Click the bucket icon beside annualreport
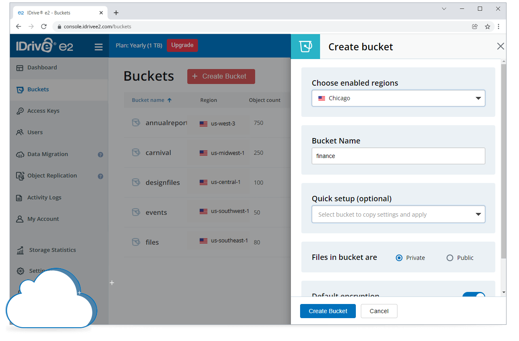 [136, 123]
